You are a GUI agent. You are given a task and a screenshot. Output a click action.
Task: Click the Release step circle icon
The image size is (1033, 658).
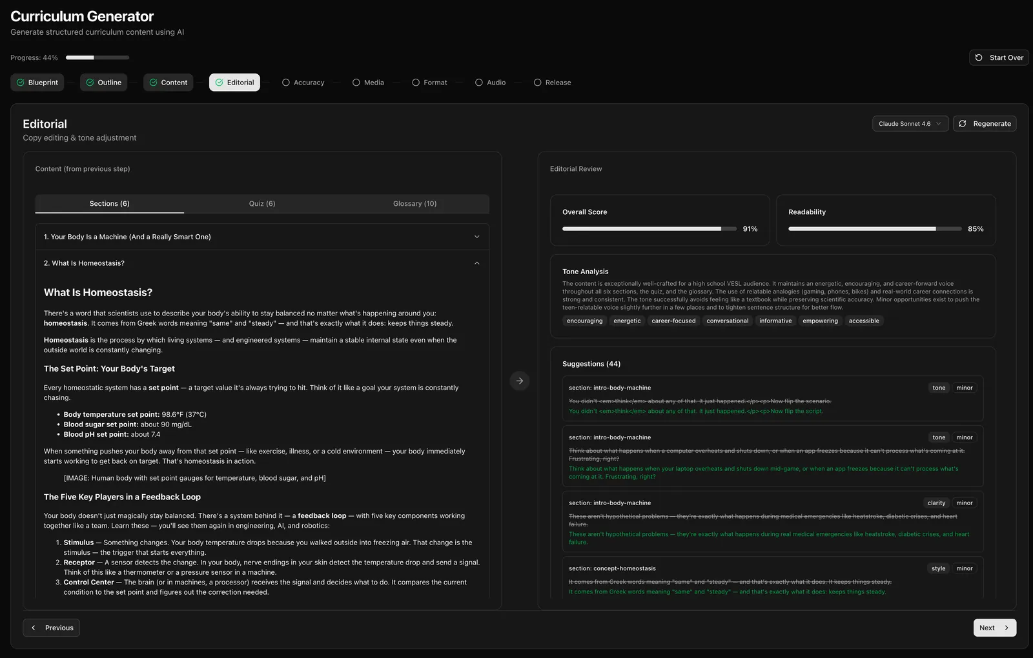click(538, 83)
